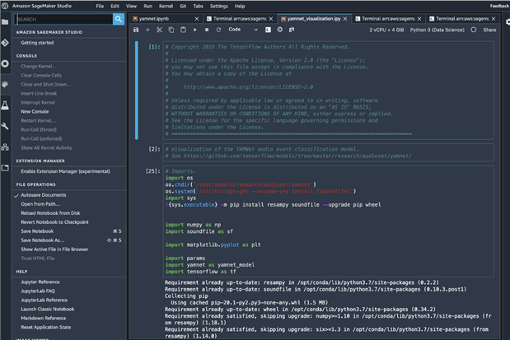Click the snapshot clock toolbar icon
This screenshot has height=340, width=510.
coord(280,30)
